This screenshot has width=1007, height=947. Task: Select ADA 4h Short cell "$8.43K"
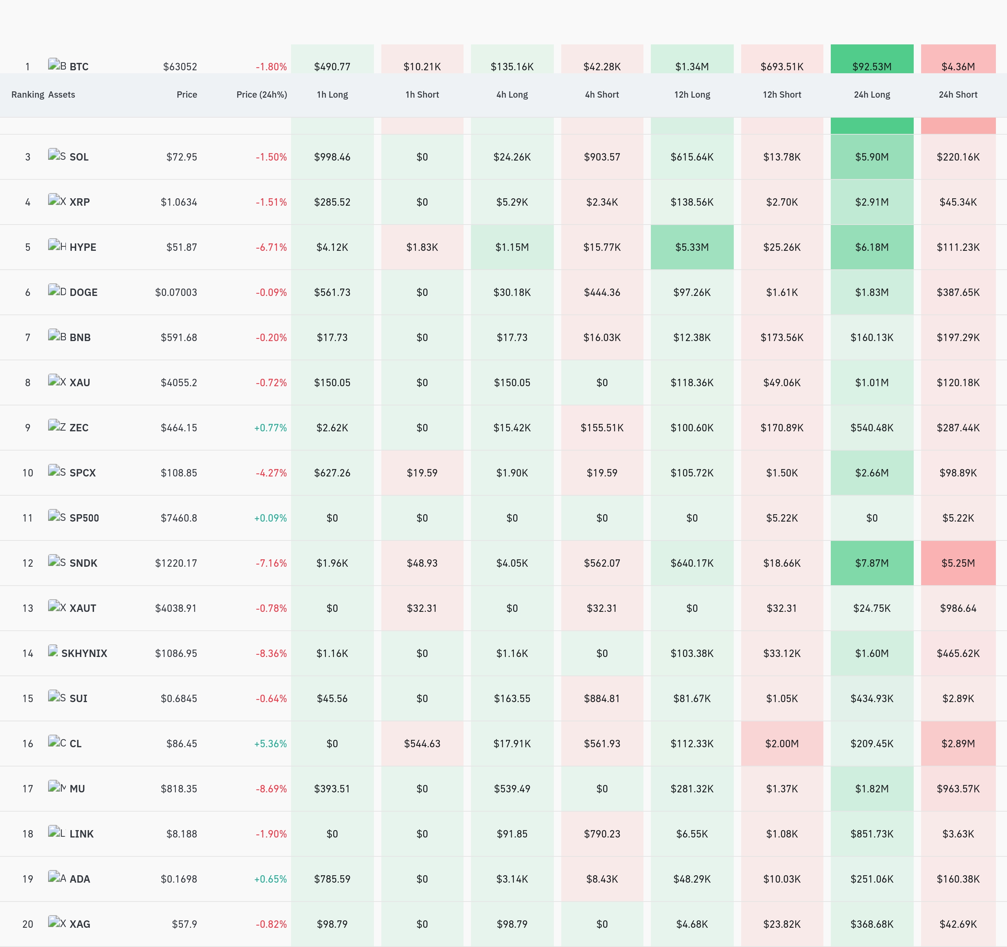click(x=602, y=879)
